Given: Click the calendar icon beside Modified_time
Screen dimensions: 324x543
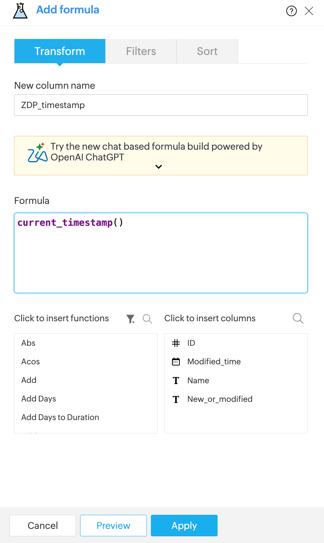Looking at the screenshot, I should click(x=176, y=362).
